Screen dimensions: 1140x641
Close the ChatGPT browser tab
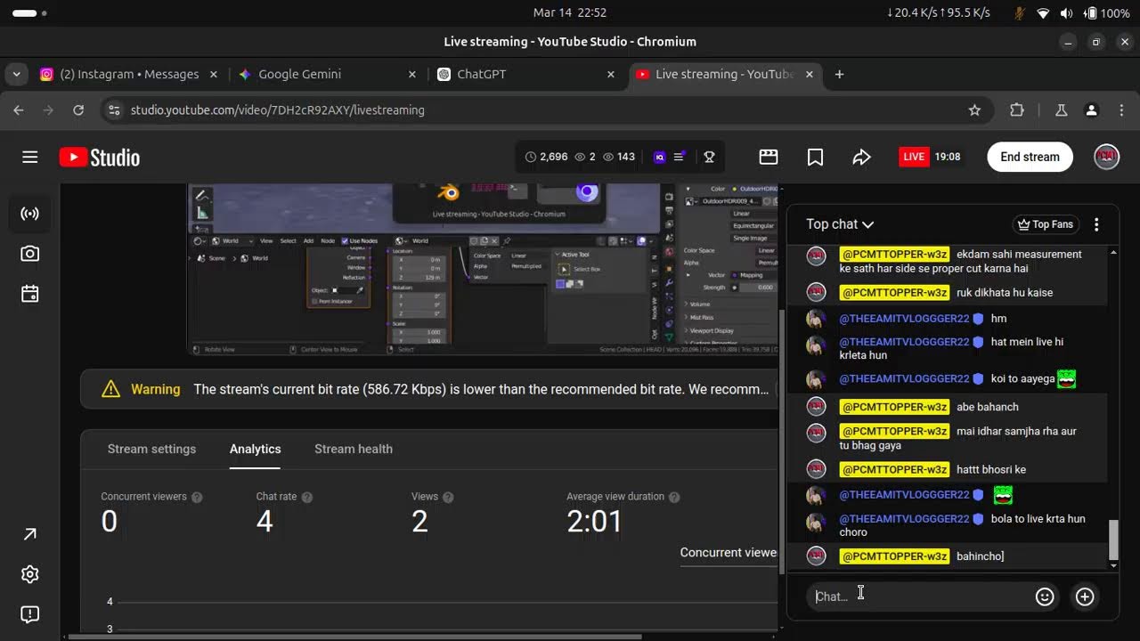pos(610,75)
